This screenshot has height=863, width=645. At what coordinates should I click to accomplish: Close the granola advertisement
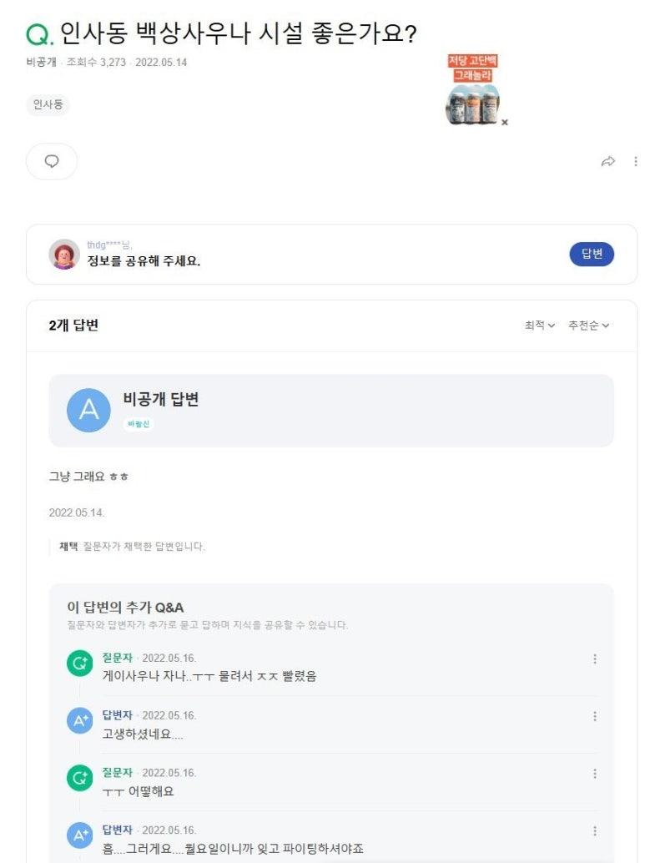coord(505,122)
